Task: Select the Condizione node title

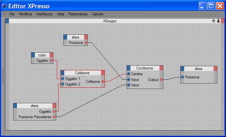Action: coord(145,68)
